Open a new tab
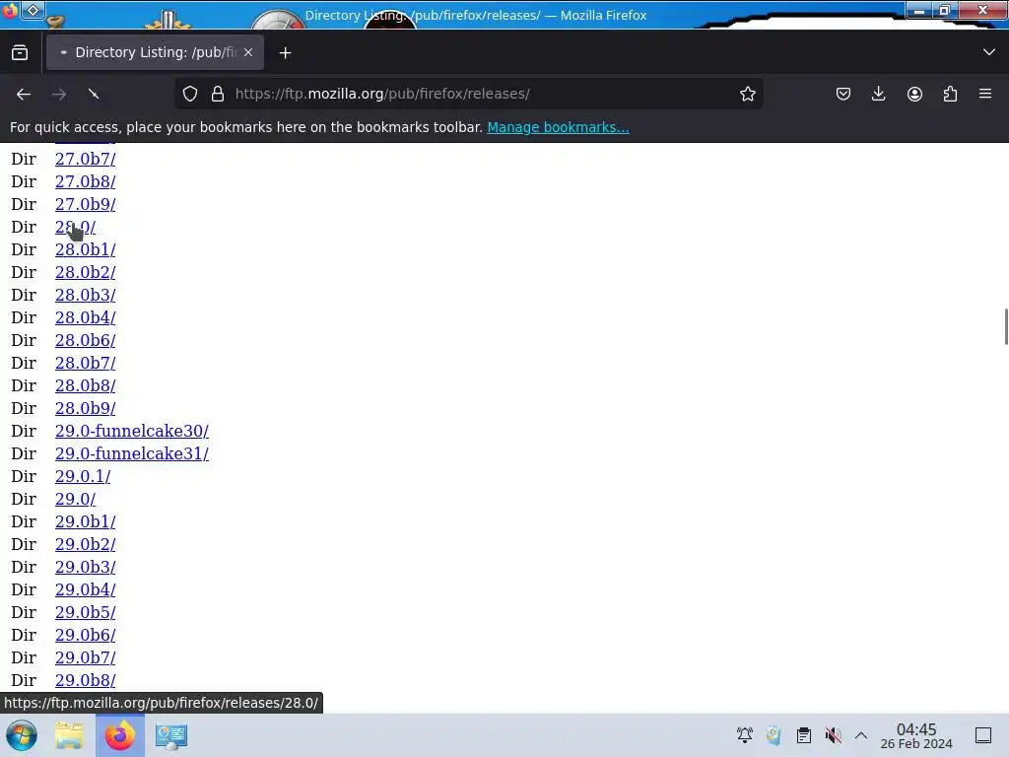This screenshot has width=1009, height=757. (x=285, y=53)
